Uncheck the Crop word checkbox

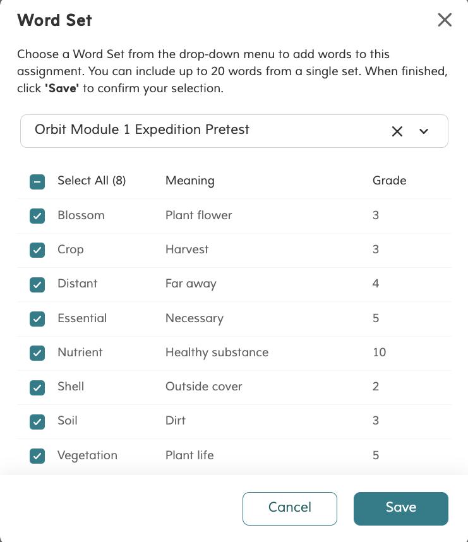(37, 250)
